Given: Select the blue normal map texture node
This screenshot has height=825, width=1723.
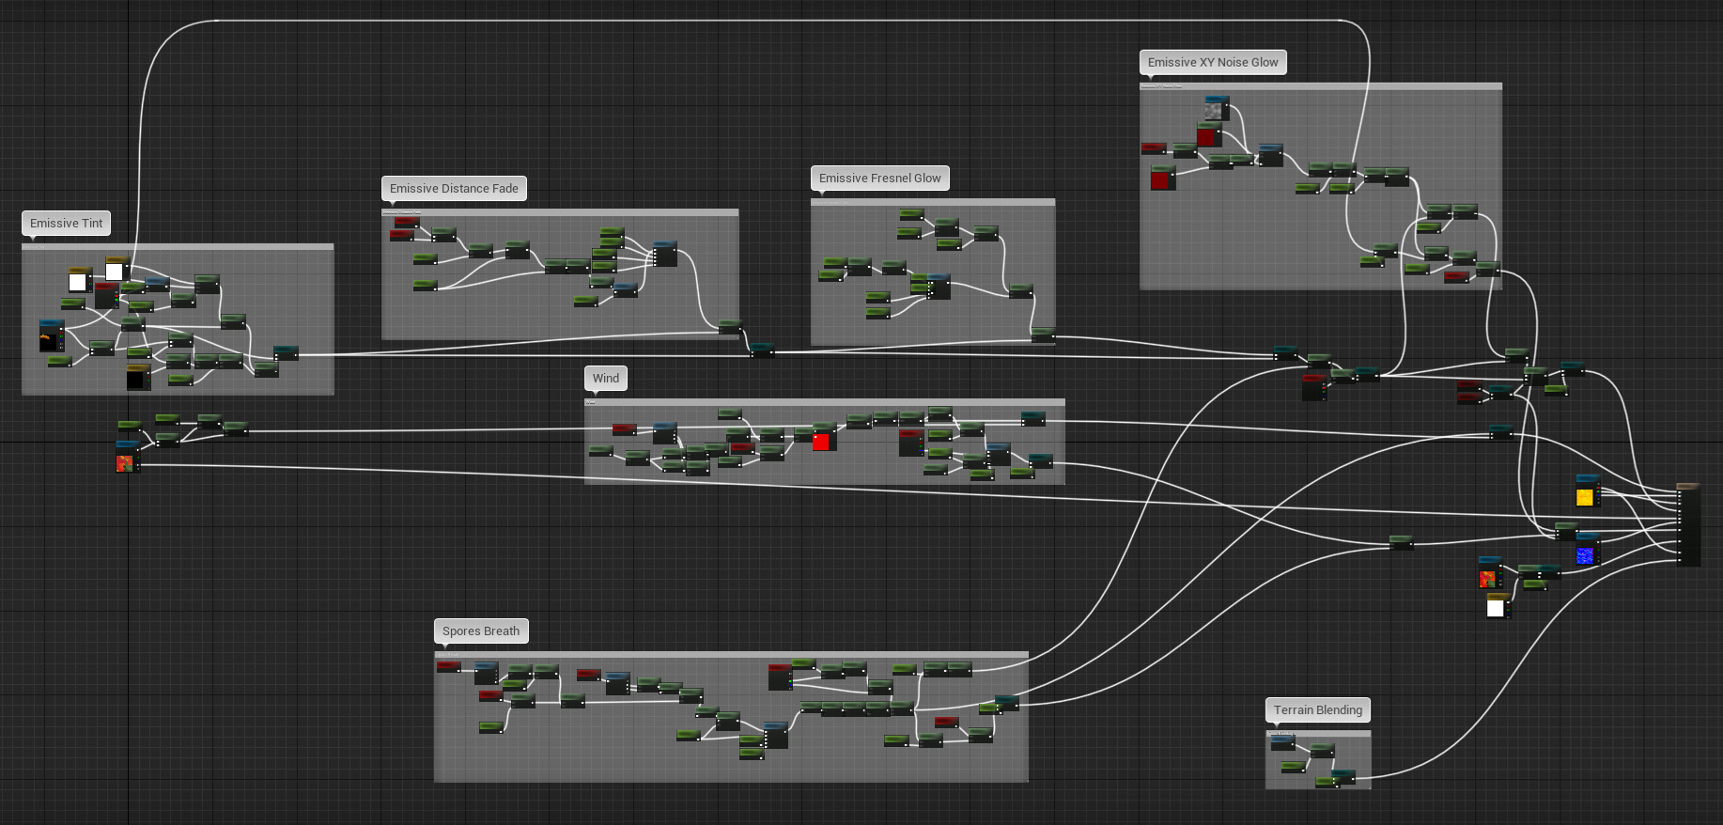Looking at the screenshot, I should coord(1586,553).
